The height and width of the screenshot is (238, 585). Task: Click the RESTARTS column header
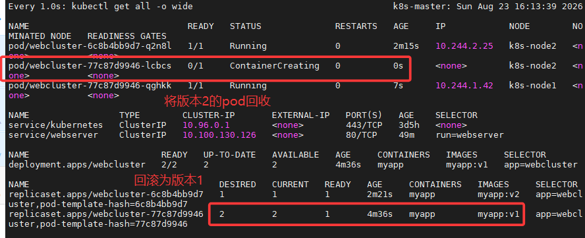pyautogui.click(x=356, y=26)
